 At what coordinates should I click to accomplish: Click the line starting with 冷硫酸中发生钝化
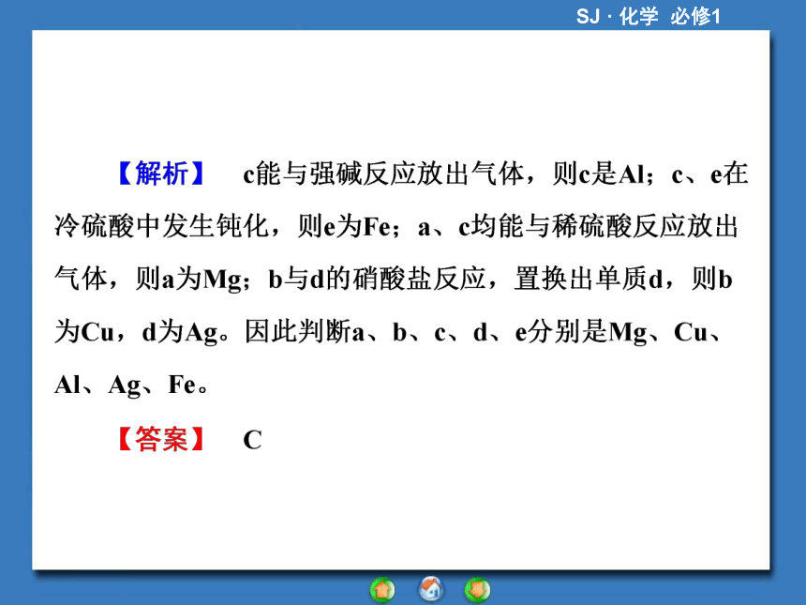click(396, 226)
